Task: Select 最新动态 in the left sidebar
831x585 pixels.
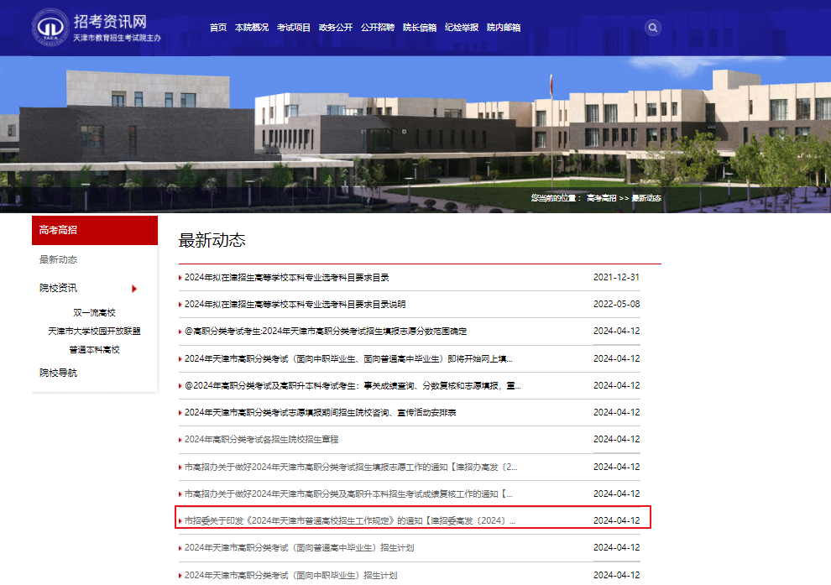Action: pos(59,260)
